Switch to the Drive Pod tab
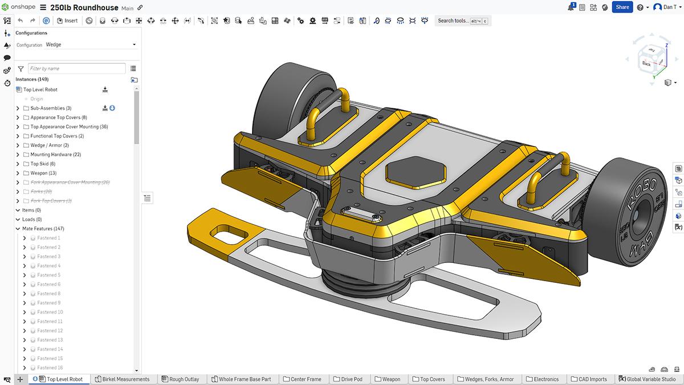 pos(349,379)
